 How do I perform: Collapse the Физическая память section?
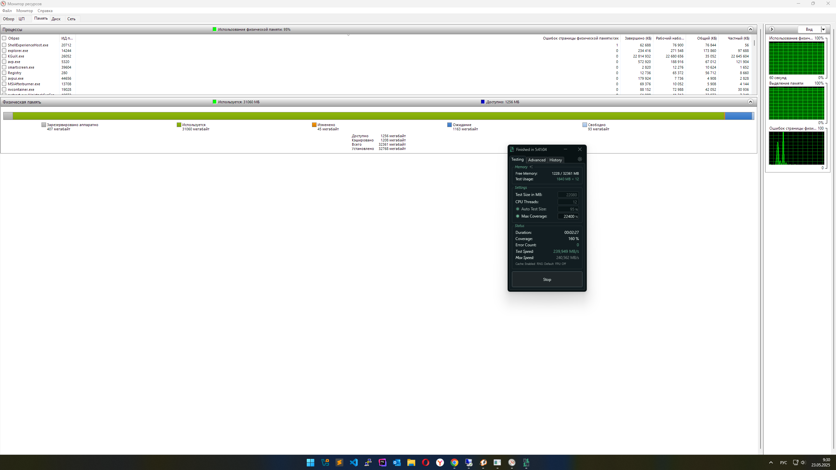pos(750,102)
